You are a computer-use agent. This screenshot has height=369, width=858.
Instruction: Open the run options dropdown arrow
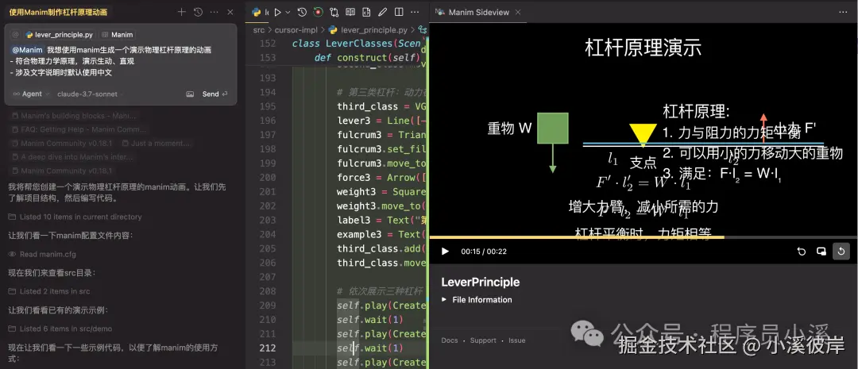click(x=288, y=12)
